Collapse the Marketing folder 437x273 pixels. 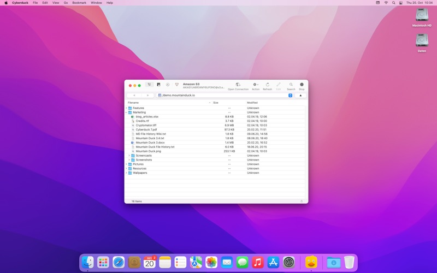click(126, 112)
